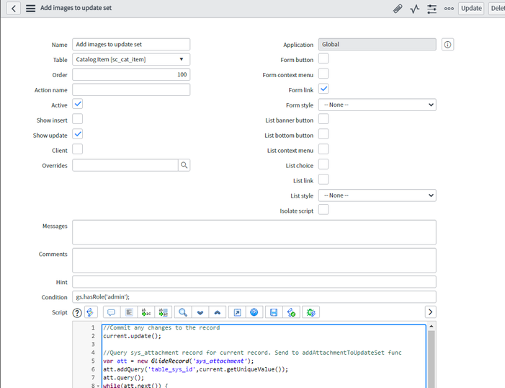Viewport: 505px width, 388px height.
Task: Toggle the Show update checkbox
Action: pyautogui.click(x=78, y=134)
